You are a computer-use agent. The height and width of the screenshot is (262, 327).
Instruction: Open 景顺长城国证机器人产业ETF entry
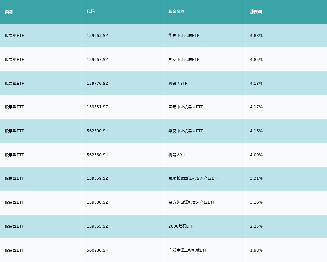[x=193, y=178]
